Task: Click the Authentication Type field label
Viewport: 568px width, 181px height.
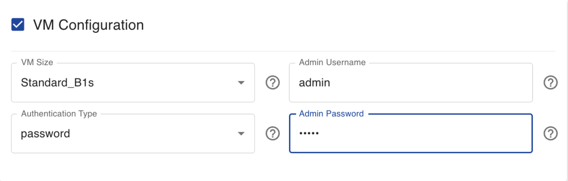Action: point(59,114)
